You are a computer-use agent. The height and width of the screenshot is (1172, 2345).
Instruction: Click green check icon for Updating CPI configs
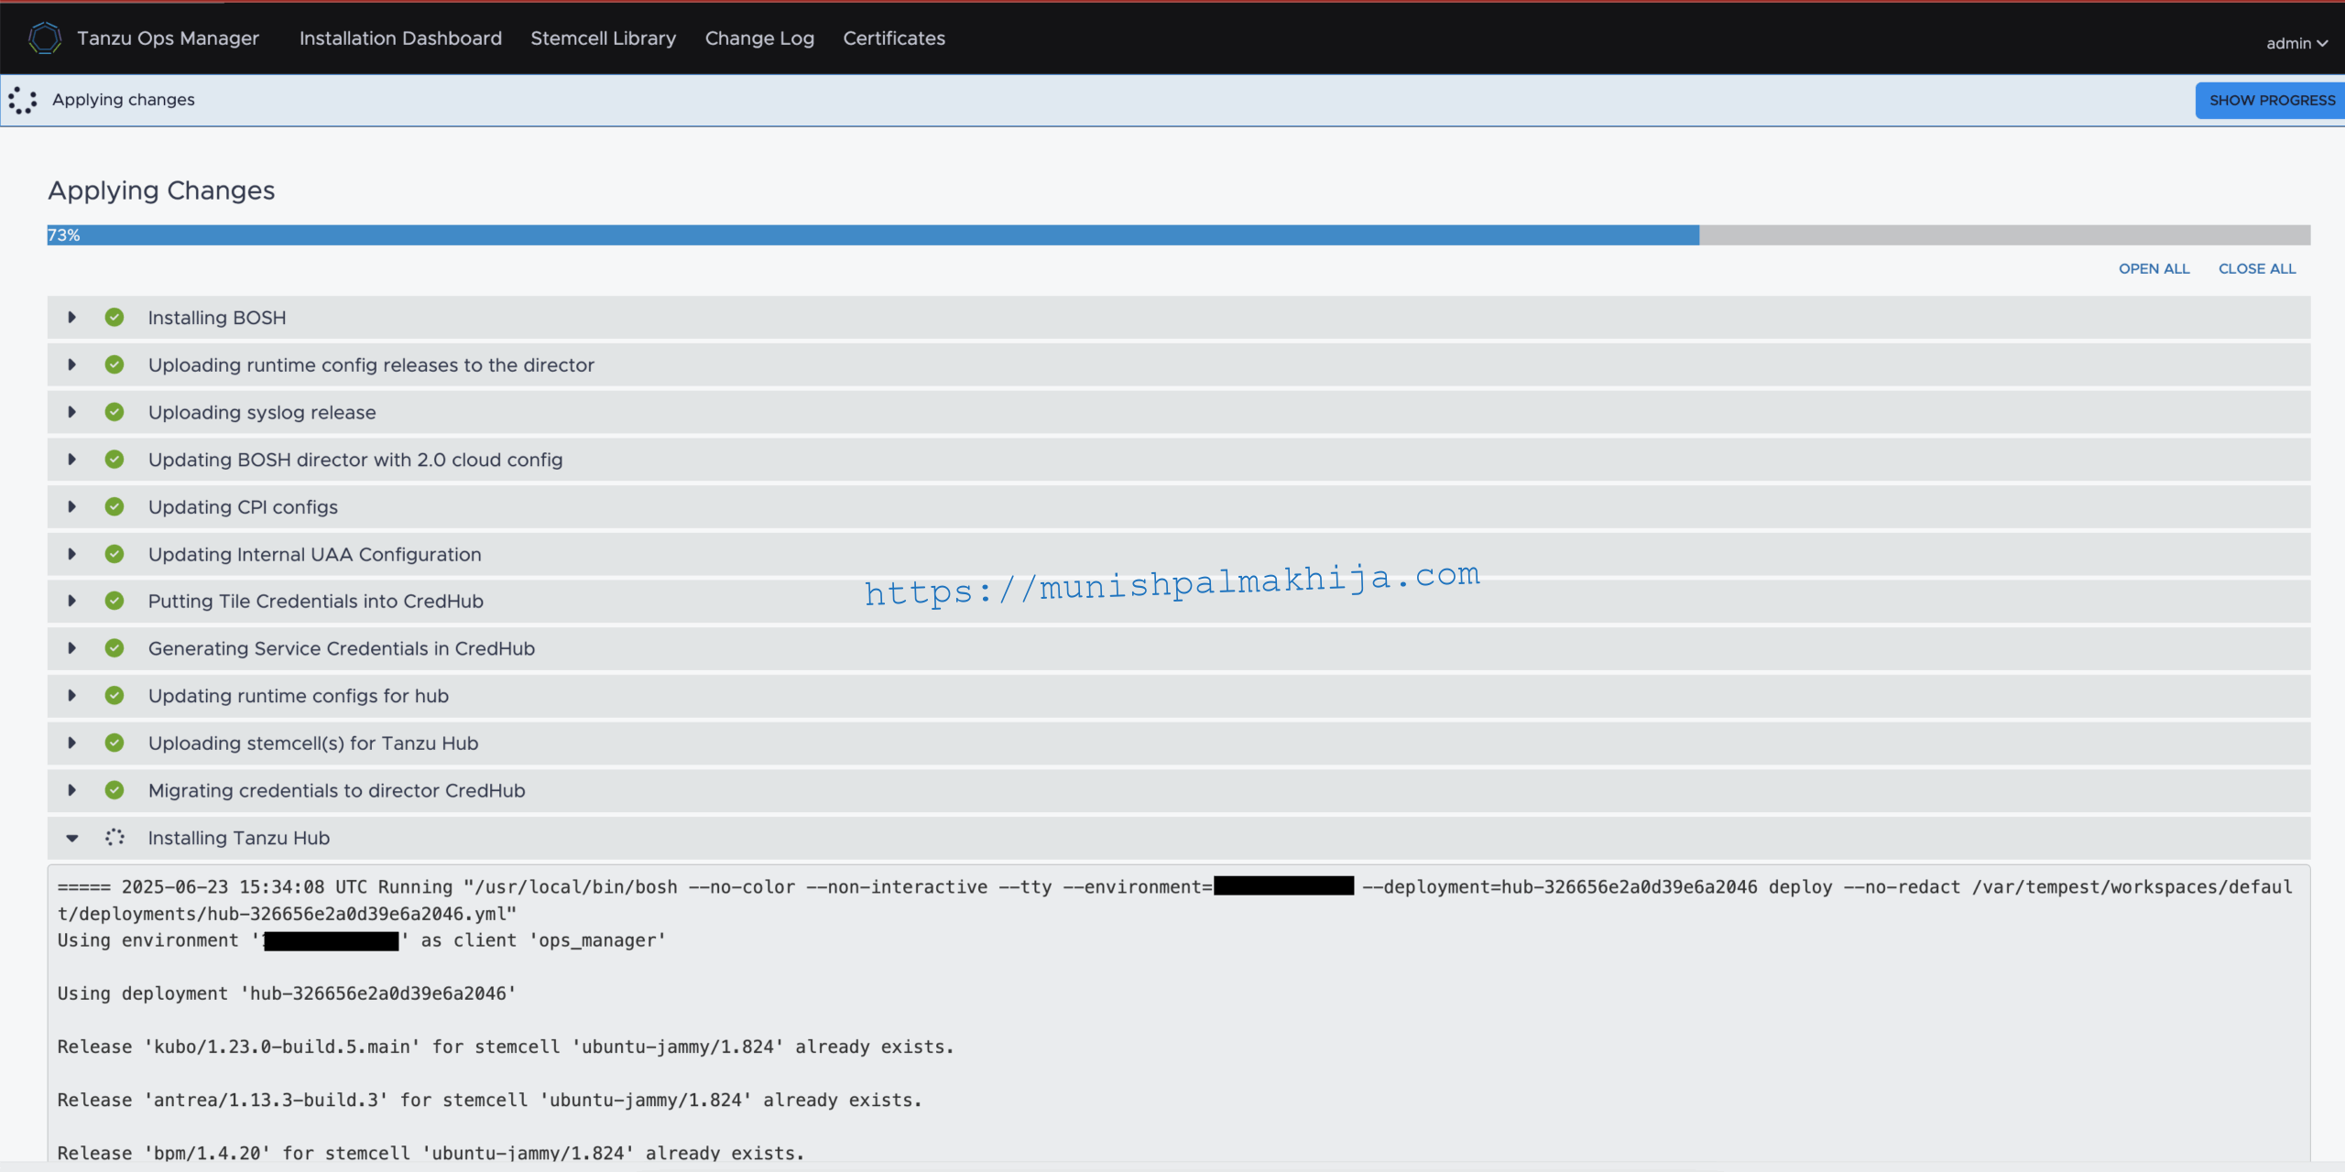115,506
